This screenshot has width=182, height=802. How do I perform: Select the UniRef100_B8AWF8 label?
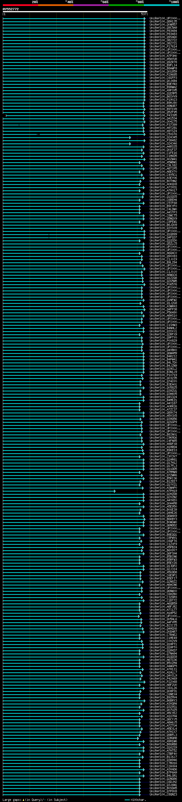coord(163,69)
